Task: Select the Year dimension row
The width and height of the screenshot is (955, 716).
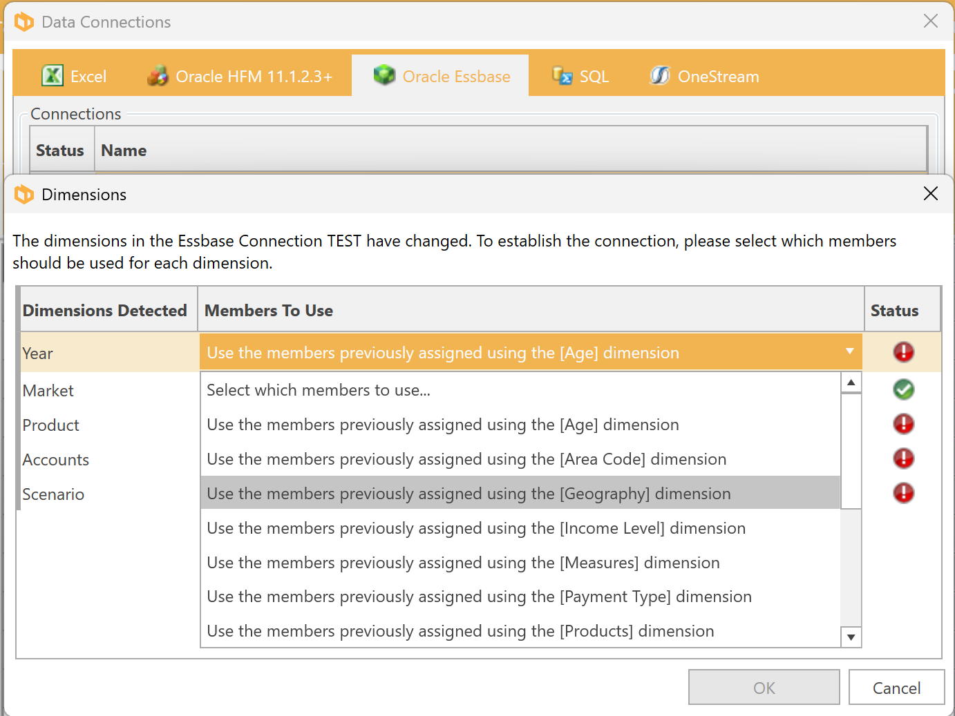Action: point(109,353)
